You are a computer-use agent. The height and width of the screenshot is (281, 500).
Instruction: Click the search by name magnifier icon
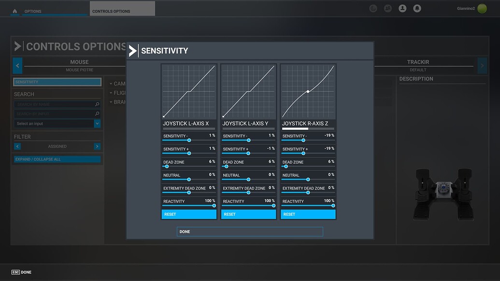pyautogui.click(x=97, y=104)
